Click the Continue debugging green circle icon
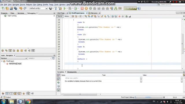 90,8
